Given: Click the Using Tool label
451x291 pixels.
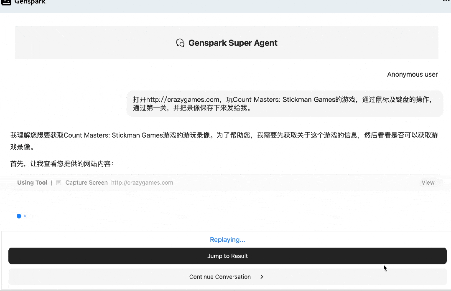Looking at the screenshot, I should pos(32,183).
